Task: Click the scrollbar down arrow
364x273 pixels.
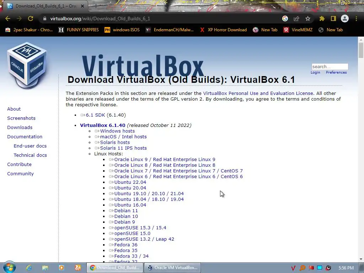Action: [361, 259]
